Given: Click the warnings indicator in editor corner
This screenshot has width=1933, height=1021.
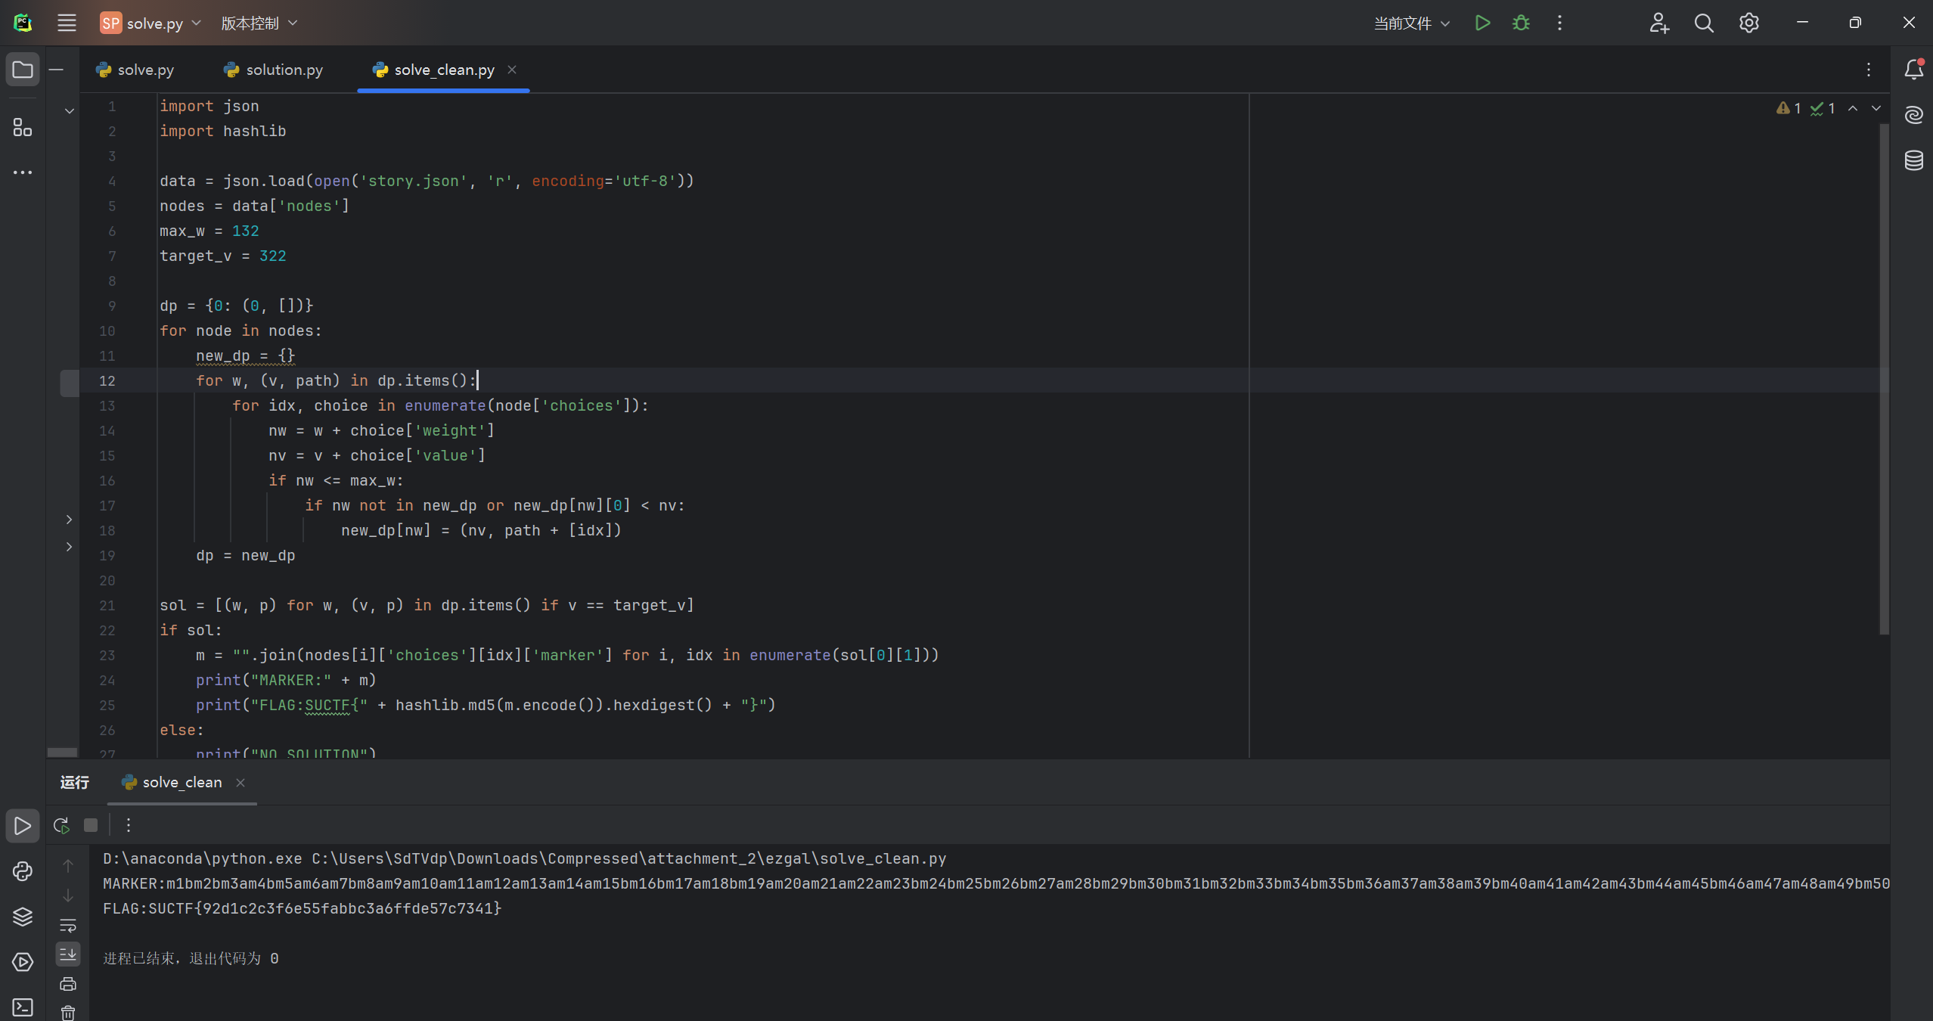Looking at the screenshot, I should click(1789, 108).
